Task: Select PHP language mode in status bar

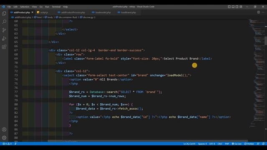Action: 227,144
